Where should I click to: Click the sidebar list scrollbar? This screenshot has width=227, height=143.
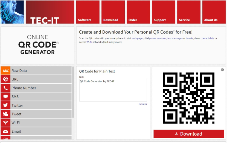click(x=73, y=92)
